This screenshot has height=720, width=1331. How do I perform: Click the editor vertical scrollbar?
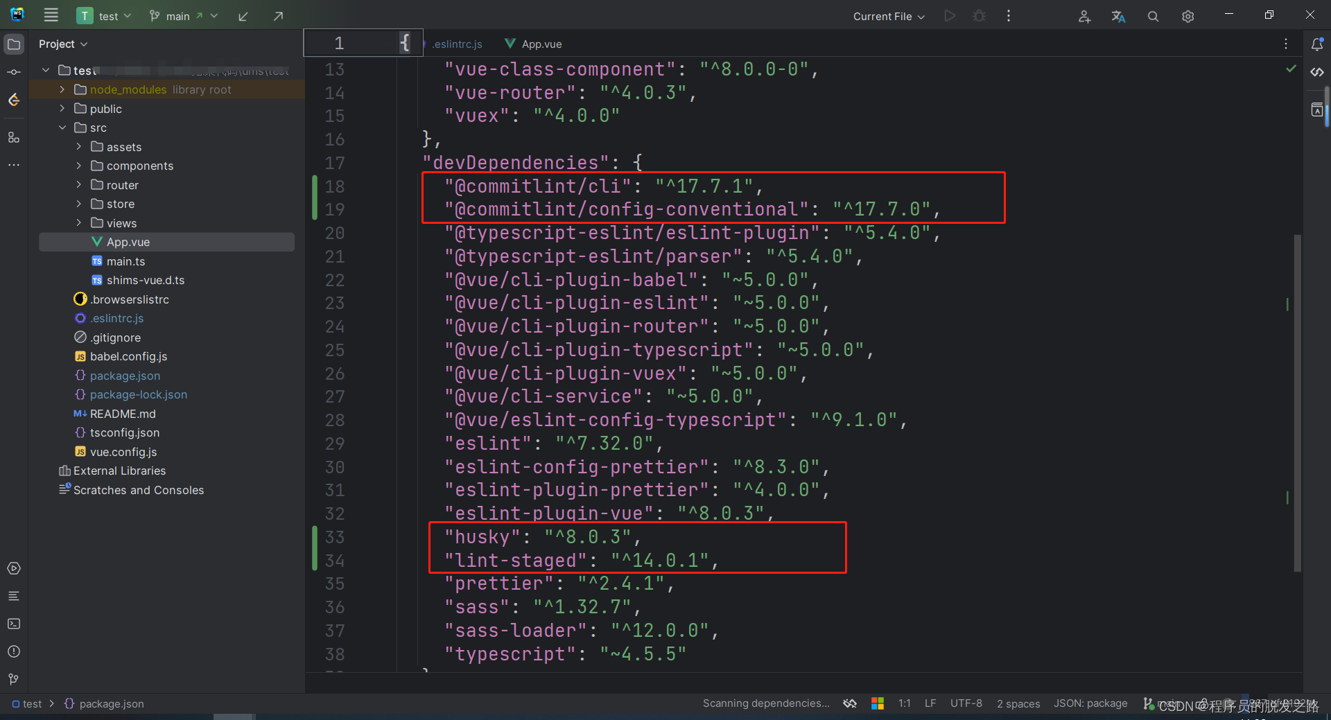pyautogui.click(x=1298, y=403)
